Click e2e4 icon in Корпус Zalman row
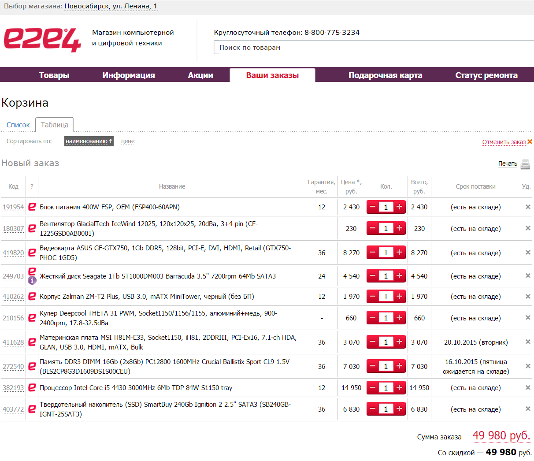The image size is (534, 461). click(32, 296)
